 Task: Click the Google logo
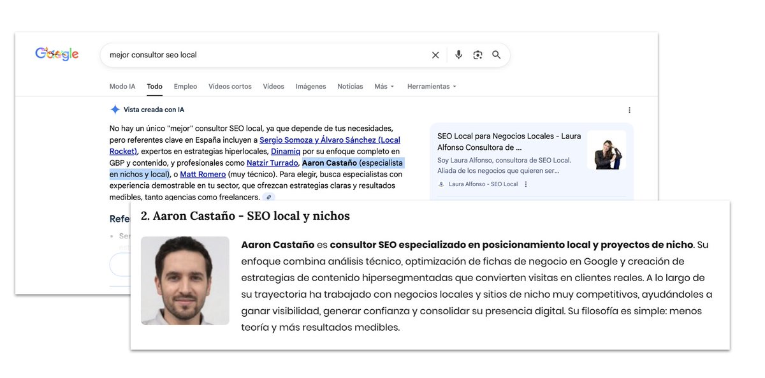point(57,54)
